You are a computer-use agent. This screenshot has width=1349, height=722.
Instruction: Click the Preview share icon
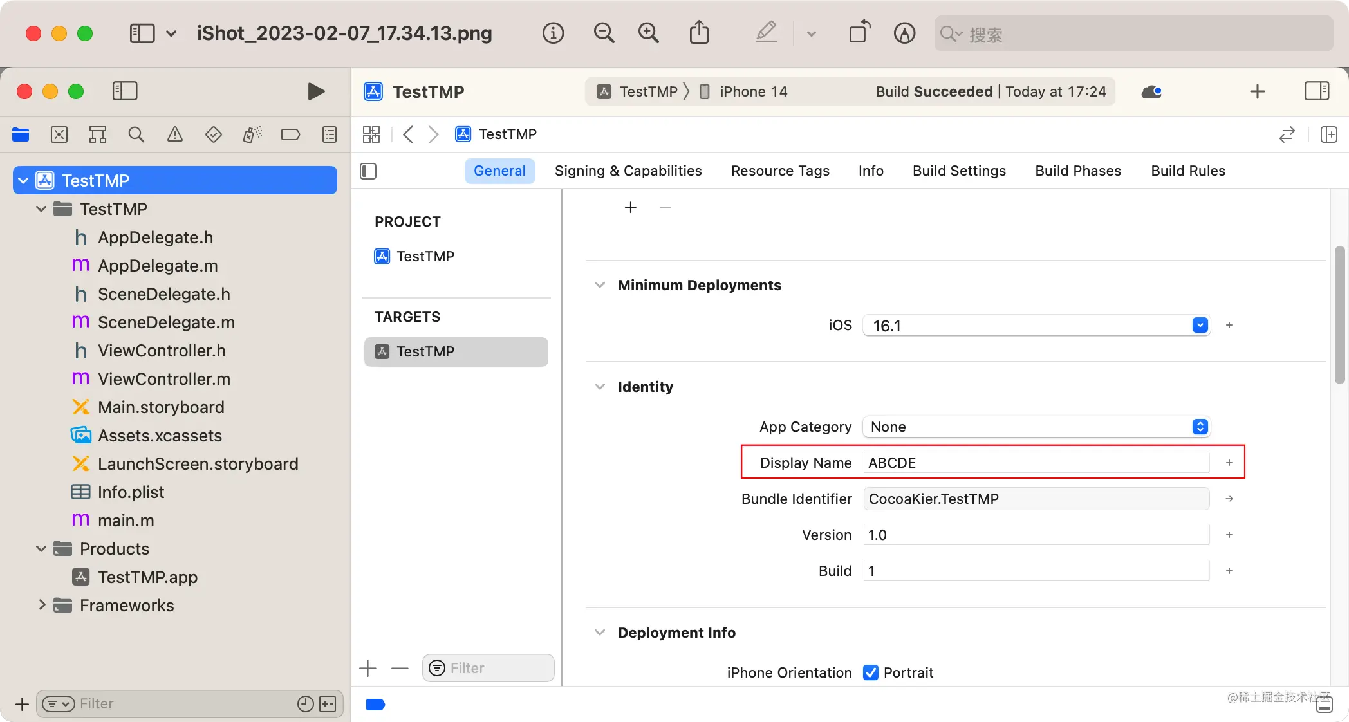[x=699, y=33]
